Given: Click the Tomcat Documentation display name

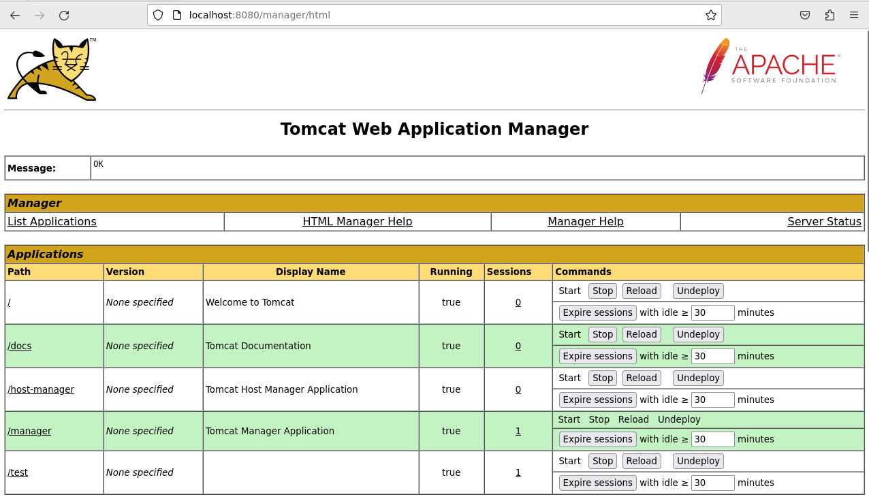Looking at the screenshot, I should click(258, 346).
